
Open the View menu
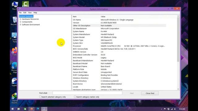pos(30,13)
